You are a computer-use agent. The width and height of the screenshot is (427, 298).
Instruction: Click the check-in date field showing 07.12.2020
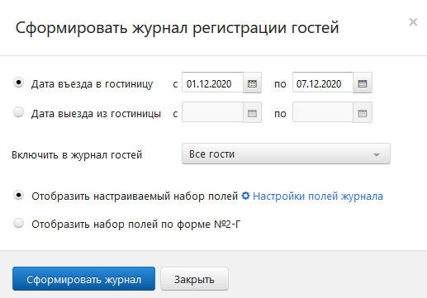click(323, 83)
